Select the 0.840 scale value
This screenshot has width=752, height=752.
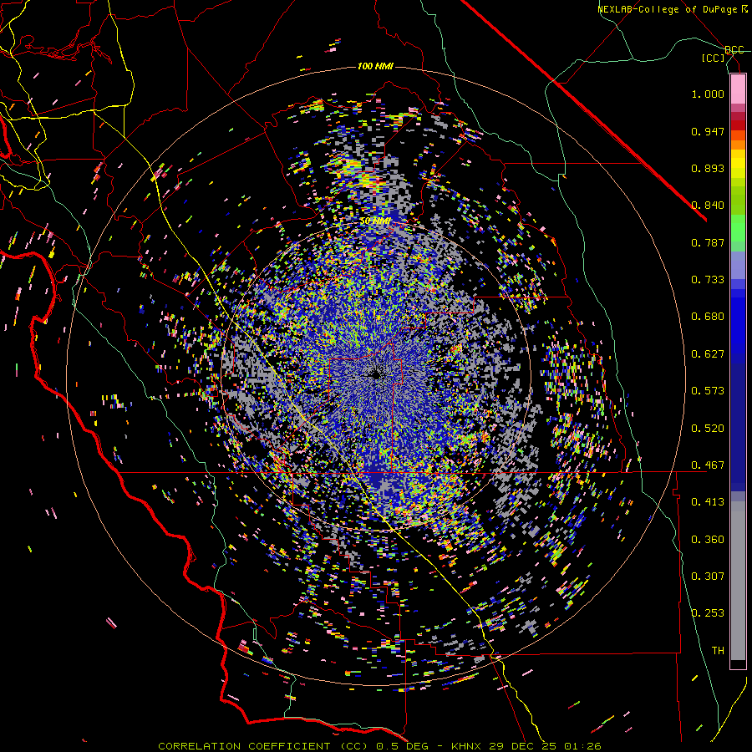(708, 206)
